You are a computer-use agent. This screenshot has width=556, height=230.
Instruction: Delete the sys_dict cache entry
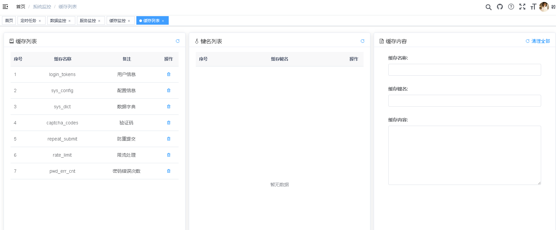point(169,107)
